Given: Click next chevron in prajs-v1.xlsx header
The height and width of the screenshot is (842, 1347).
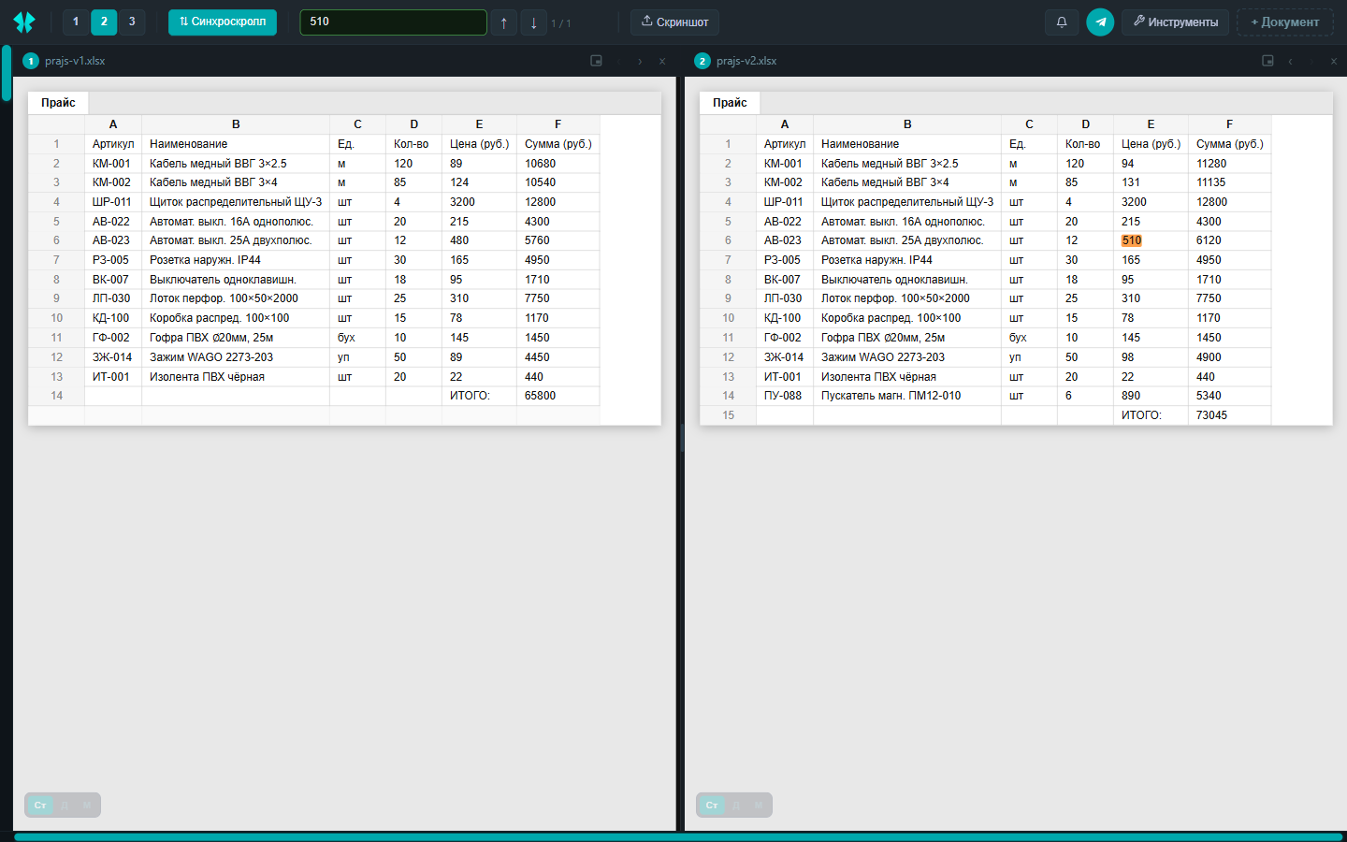Looking at the screenshot, I should click(x=640, y=61).
